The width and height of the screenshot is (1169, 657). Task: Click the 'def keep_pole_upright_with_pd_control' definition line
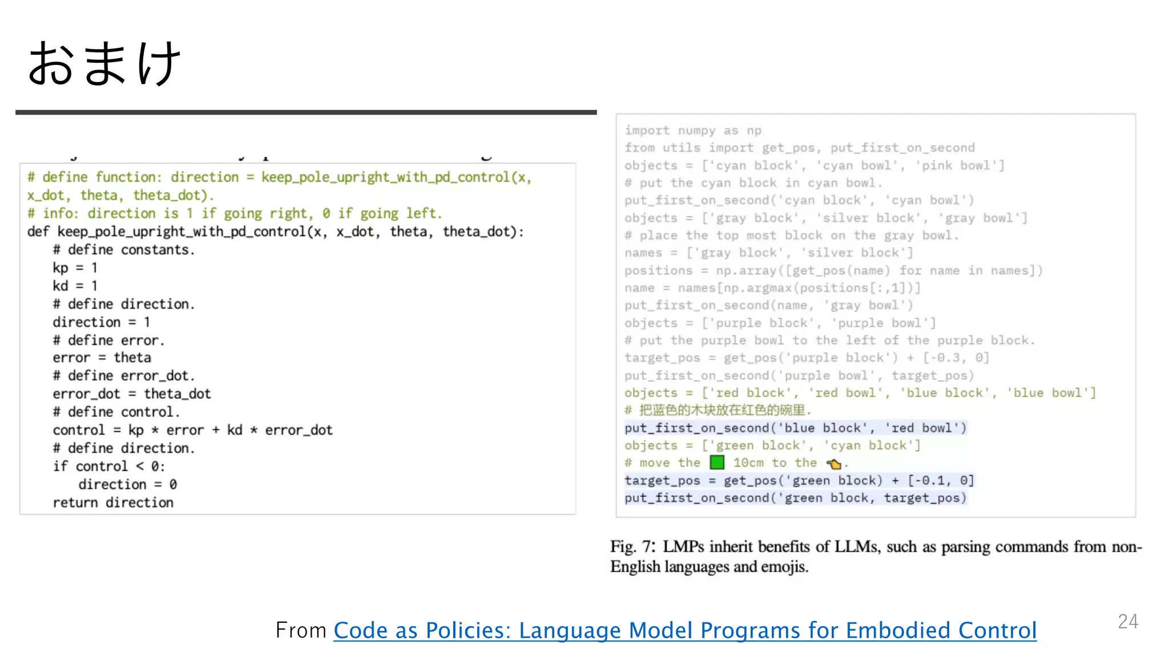coord(276,232)
